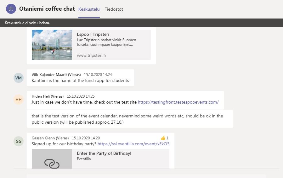Select the Kanttiini lunch app message
The height and width of the screenshot is (178, 283).
[x=80, y=80]
